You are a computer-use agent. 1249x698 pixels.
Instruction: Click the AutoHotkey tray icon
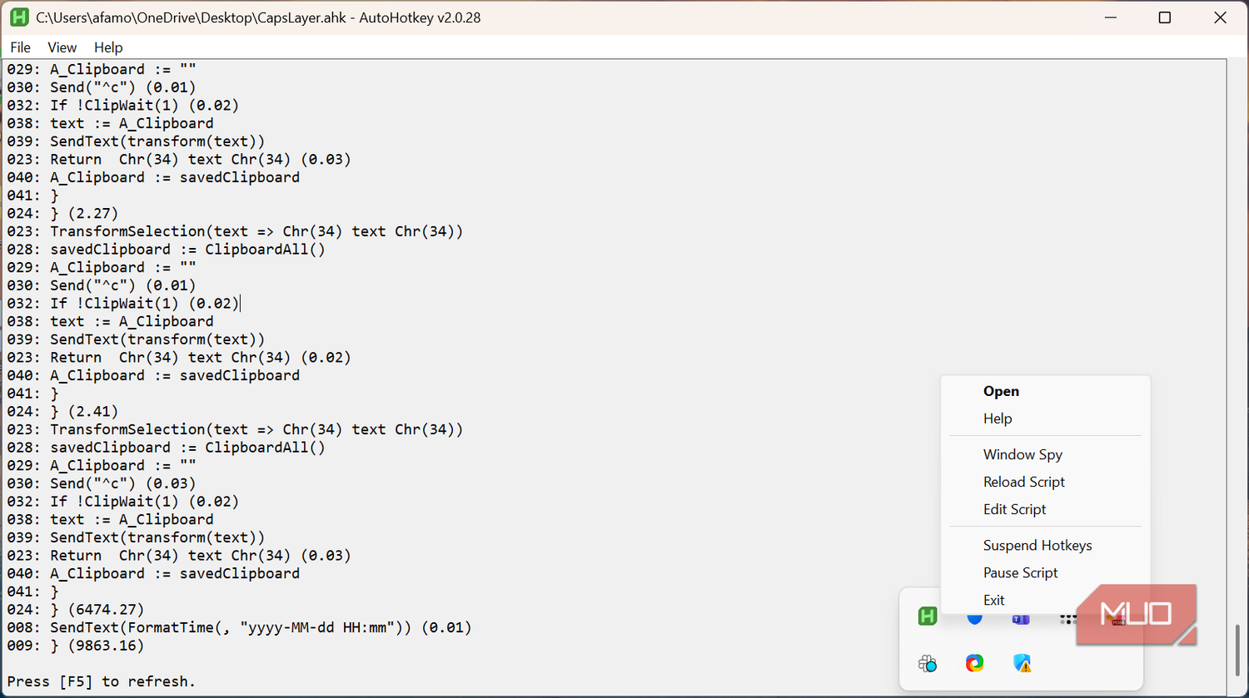click(x=928, y=616)
